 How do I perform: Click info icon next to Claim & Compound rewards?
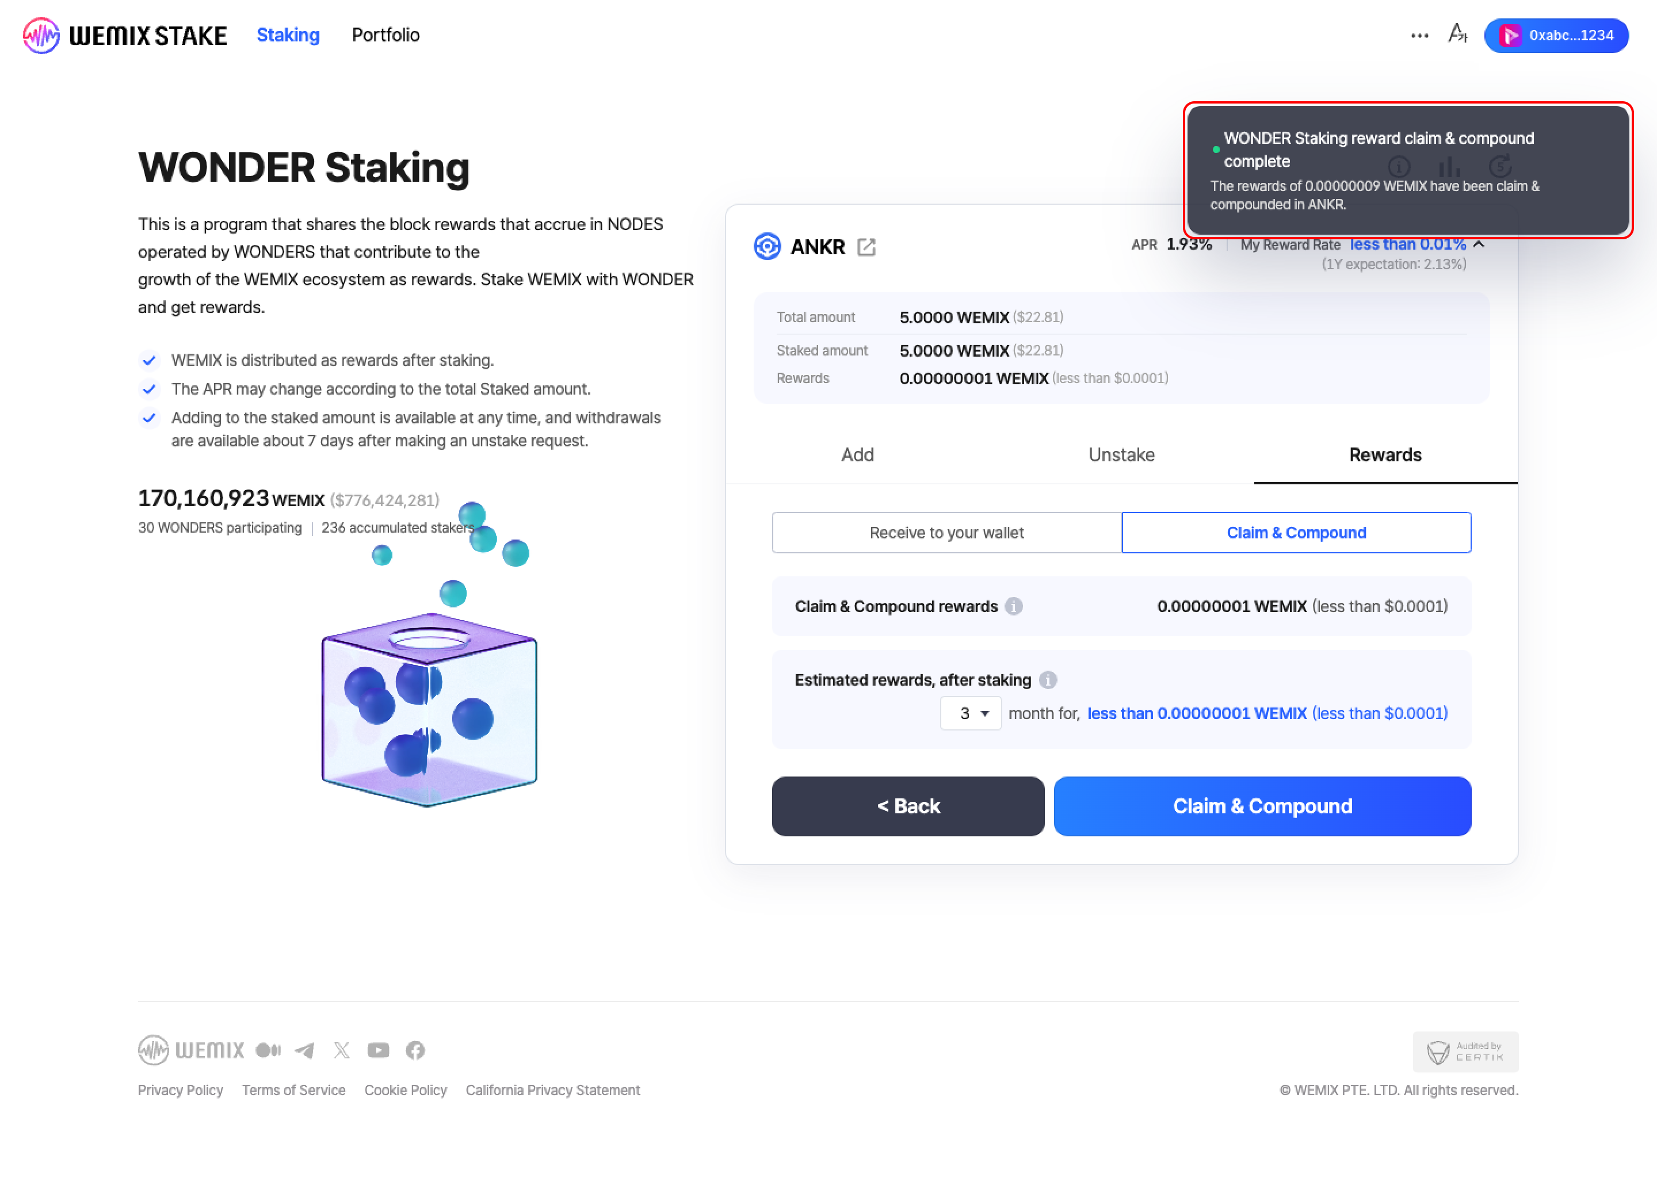coord(1014,606)
